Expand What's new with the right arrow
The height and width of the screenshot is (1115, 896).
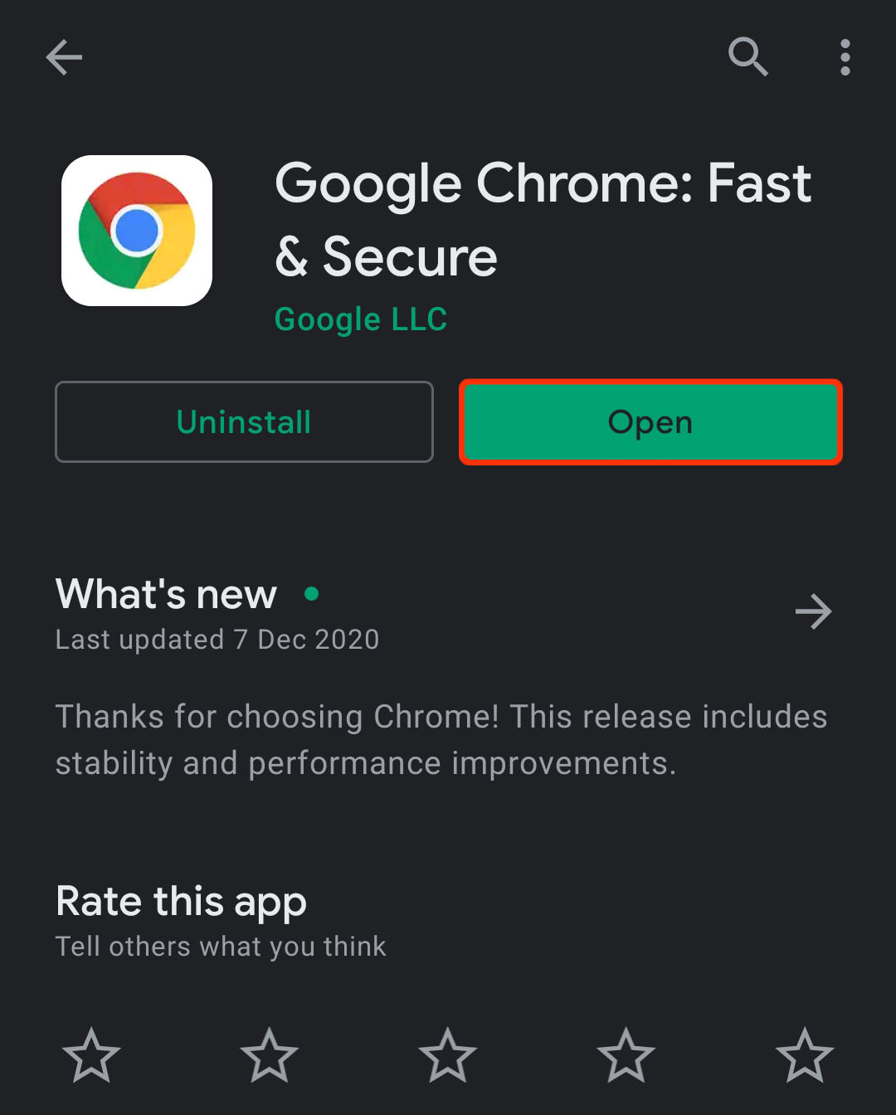[813, 612]
